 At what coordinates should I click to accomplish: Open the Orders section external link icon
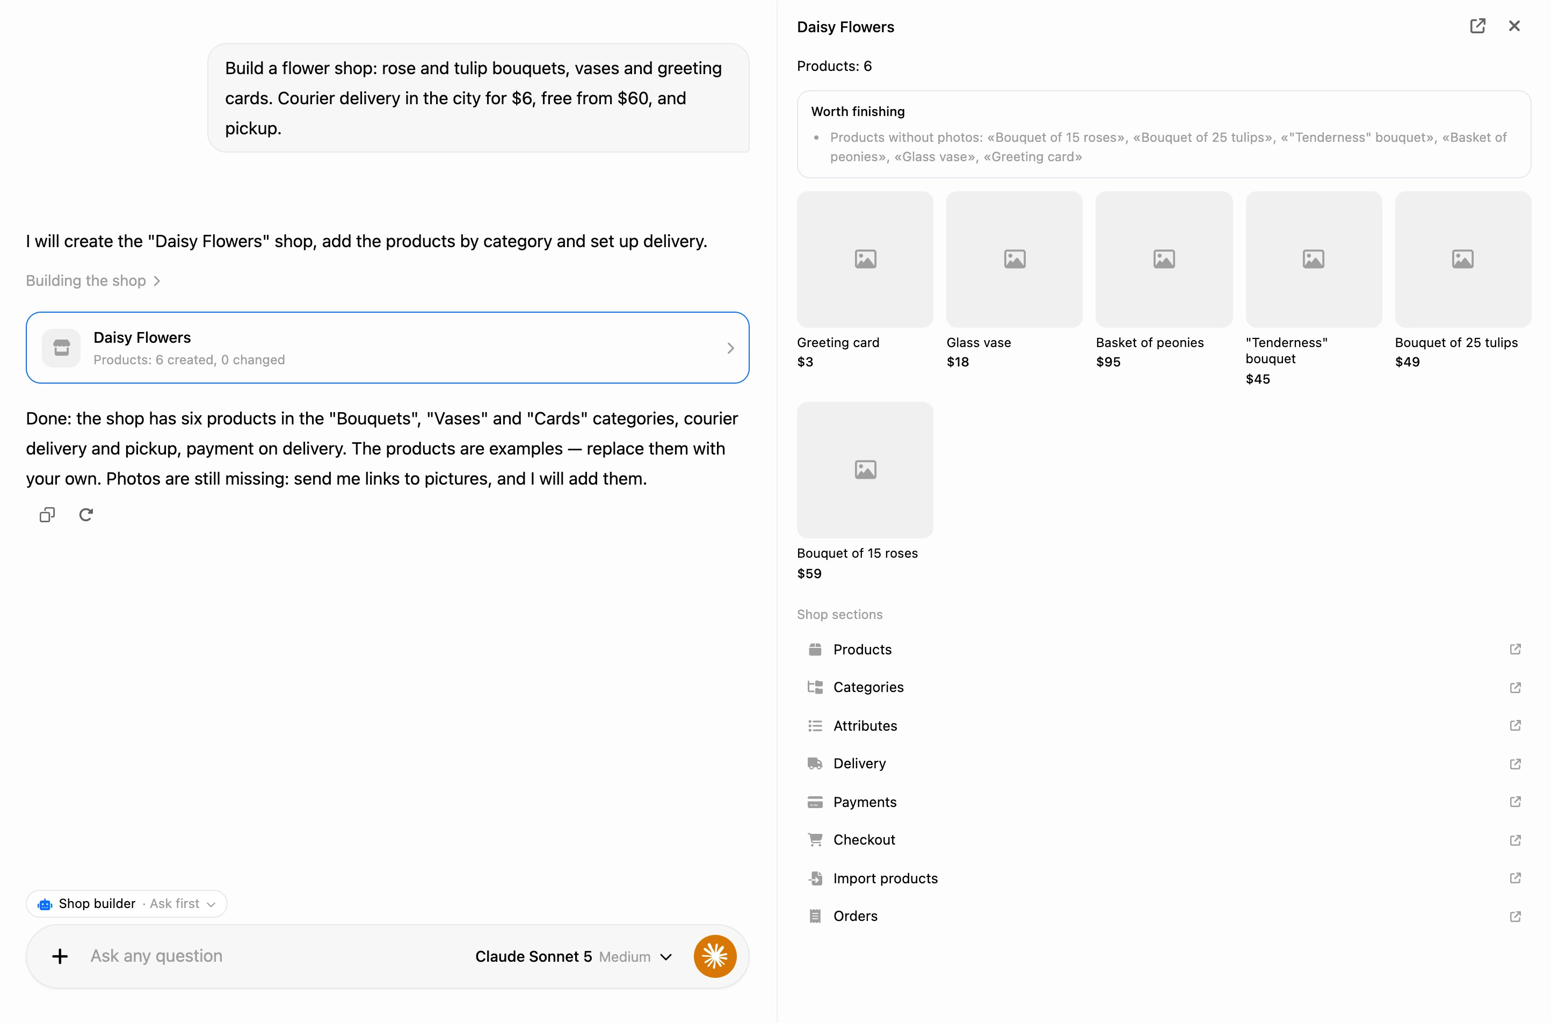(1515, 917)
